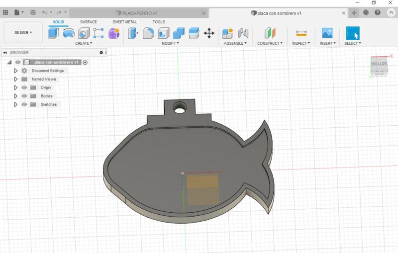Collapse the root component tree
Viewport: 398px width, 253px height.
pos(9,62)
